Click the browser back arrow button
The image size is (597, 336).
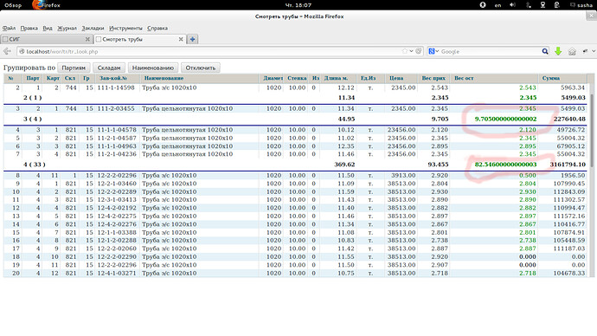7,51
